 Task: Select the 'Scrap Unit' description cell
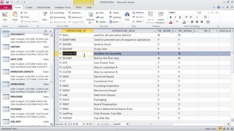(x=125, y=49)
